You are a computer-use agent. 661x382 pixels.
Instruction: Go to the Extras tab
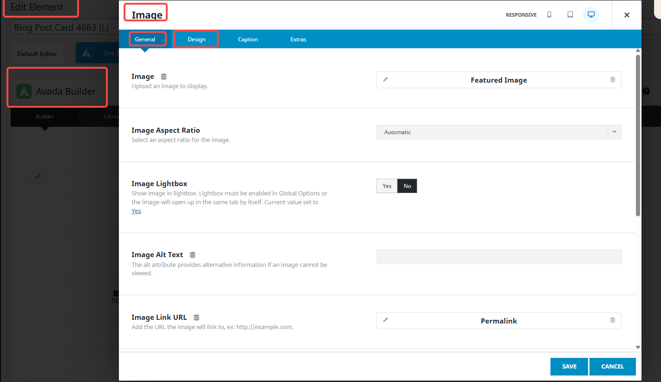pyautogui.click(x=298, y=39)
